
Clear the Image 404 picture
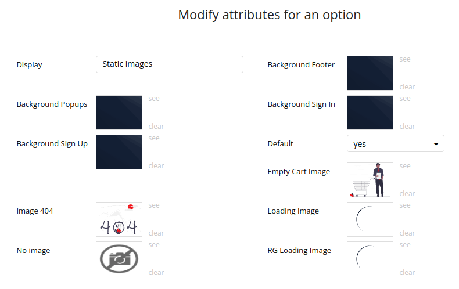pyautogui.click(x=156, y=233)
